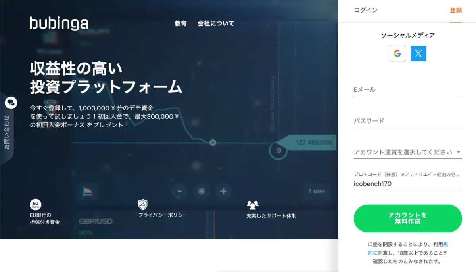Click the green アカウントを無料作成 button
Viewport: 476px width, 272px height.
click(408, 218)
